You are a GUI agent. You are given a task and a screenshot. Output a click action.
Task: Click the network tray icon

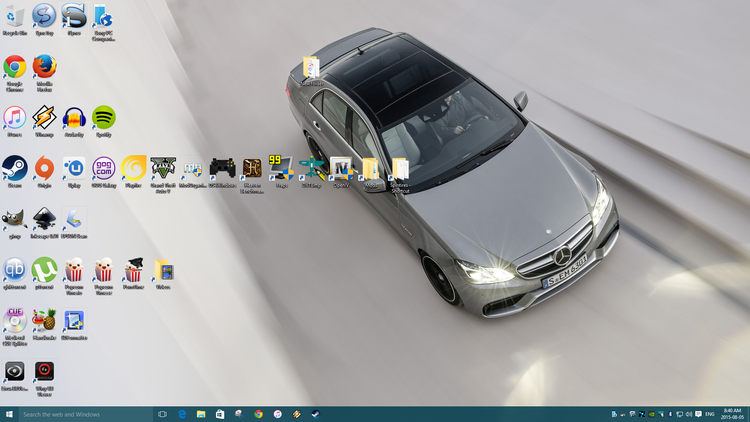(680, 414)
